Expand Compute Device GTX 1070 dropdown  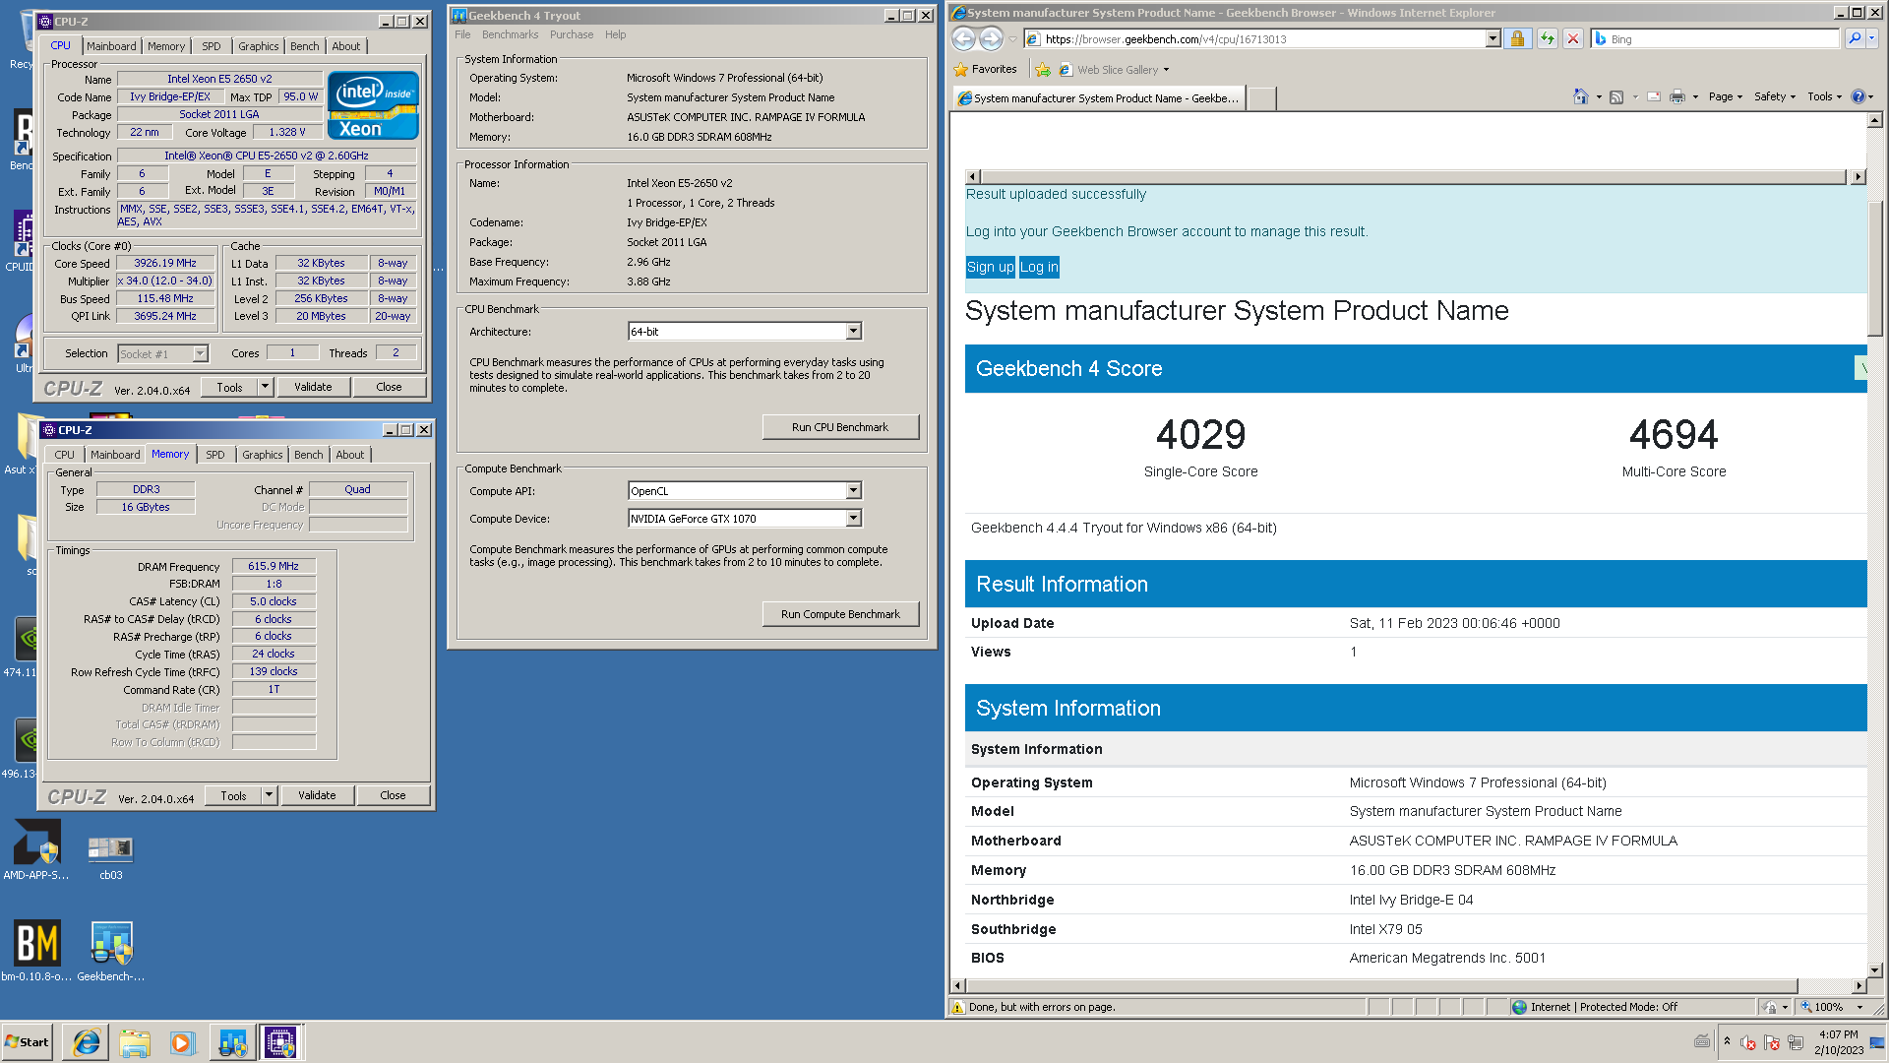coord(853,518)
